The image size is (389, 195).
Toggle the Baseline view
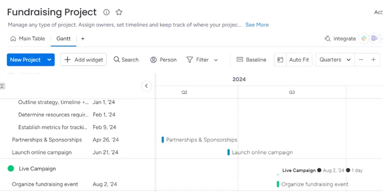pos(251,60)
